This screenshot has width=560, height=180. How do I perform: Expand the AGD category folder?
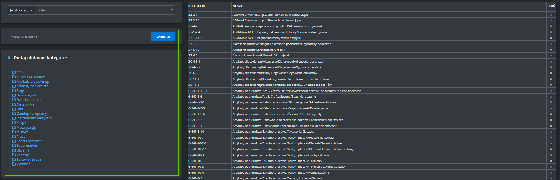pyautogui.click(x=20, y=72)
